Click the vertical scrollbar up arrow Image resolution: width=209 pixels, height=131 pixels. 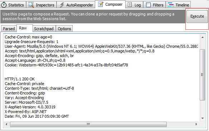point(203,37)
